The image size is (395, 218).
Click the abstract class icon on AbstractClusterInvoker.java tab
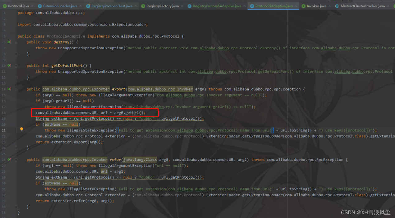(x=337, y=6)
